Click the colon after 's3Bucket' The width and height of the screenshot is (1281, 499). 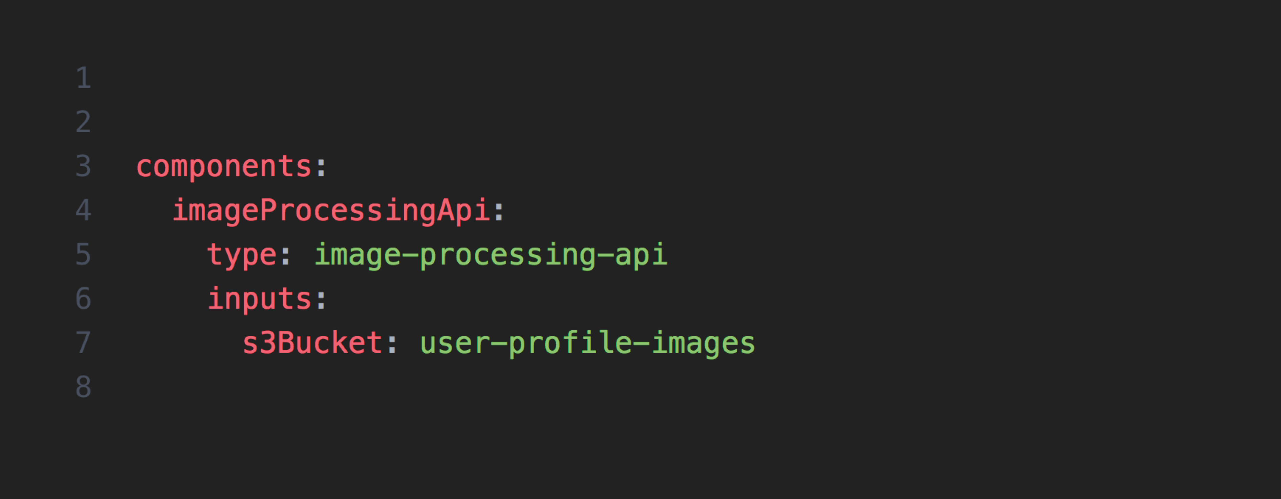pos(392,344)
